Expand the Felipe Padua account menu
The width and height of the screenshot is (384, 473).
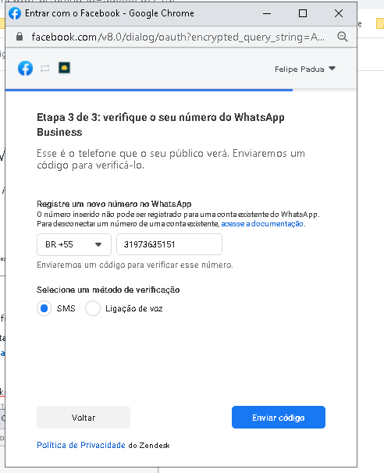coord(332,69)
